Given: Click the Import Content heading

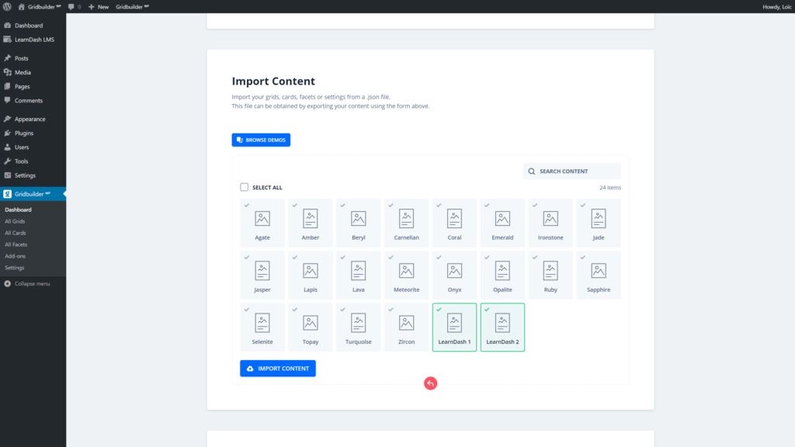Looking at the screenshot, I should (x=273, y=81).
